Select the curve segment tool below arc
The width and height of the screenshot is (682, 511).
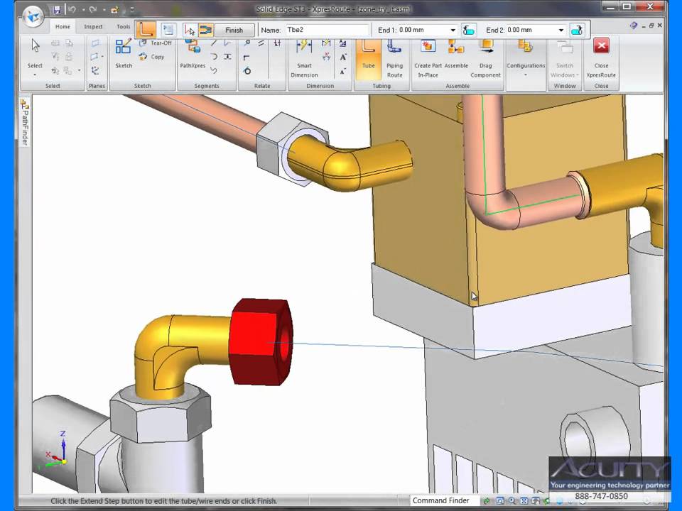(214, 70)
